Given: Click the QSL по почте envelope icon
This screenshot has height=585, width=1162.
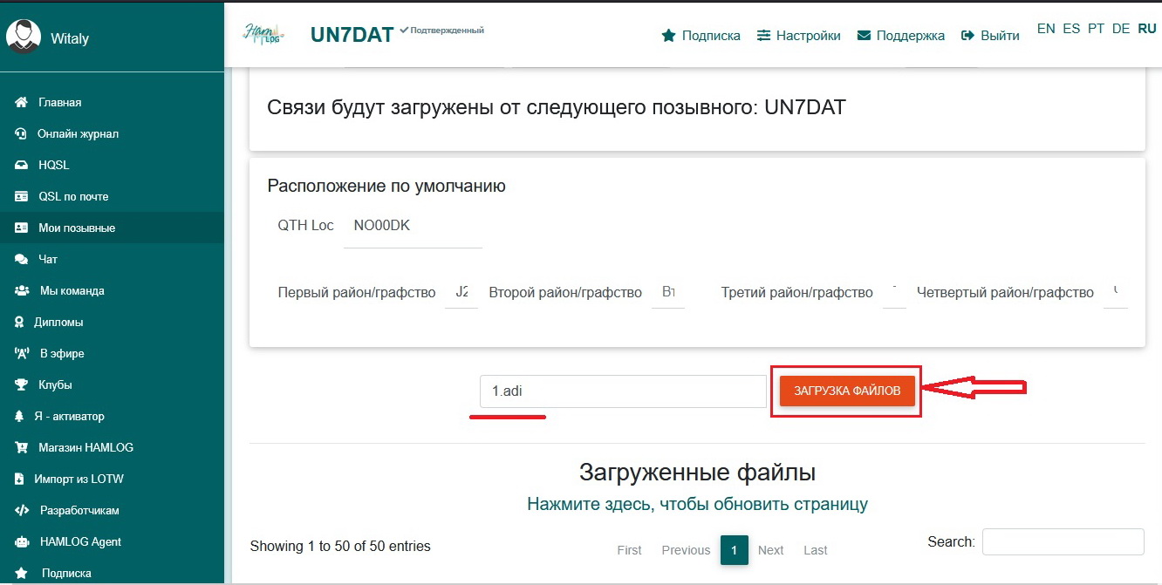Looking at the screenshot, I should point(22,197).
